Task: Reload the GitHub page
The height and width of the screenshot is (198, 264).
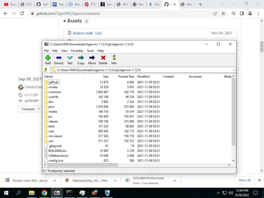Action: click(22, 13)
